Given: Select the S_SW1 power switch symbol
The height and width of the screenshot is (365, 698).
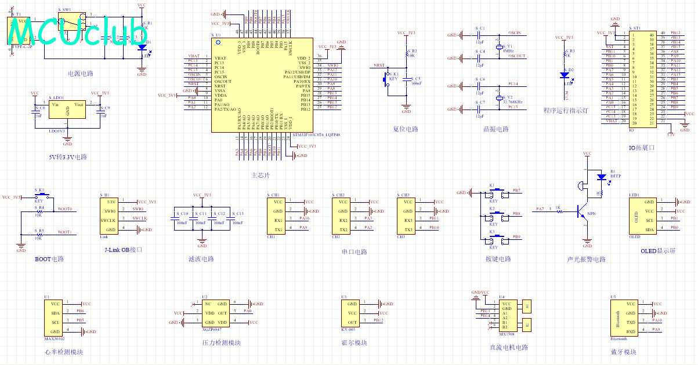Looking at the screenshot, I should point(71,23).
